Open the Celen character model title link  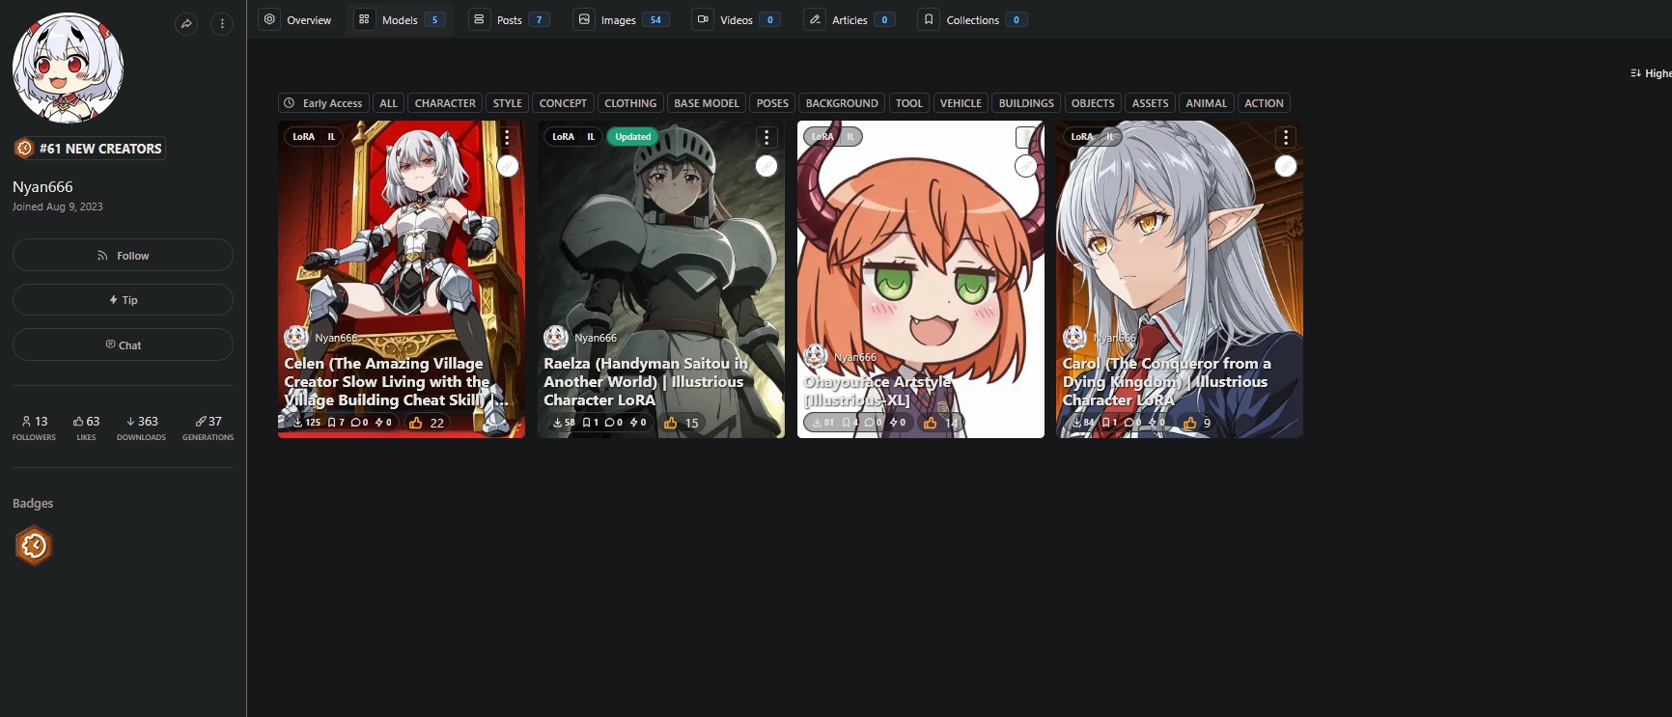coord(396,381)
